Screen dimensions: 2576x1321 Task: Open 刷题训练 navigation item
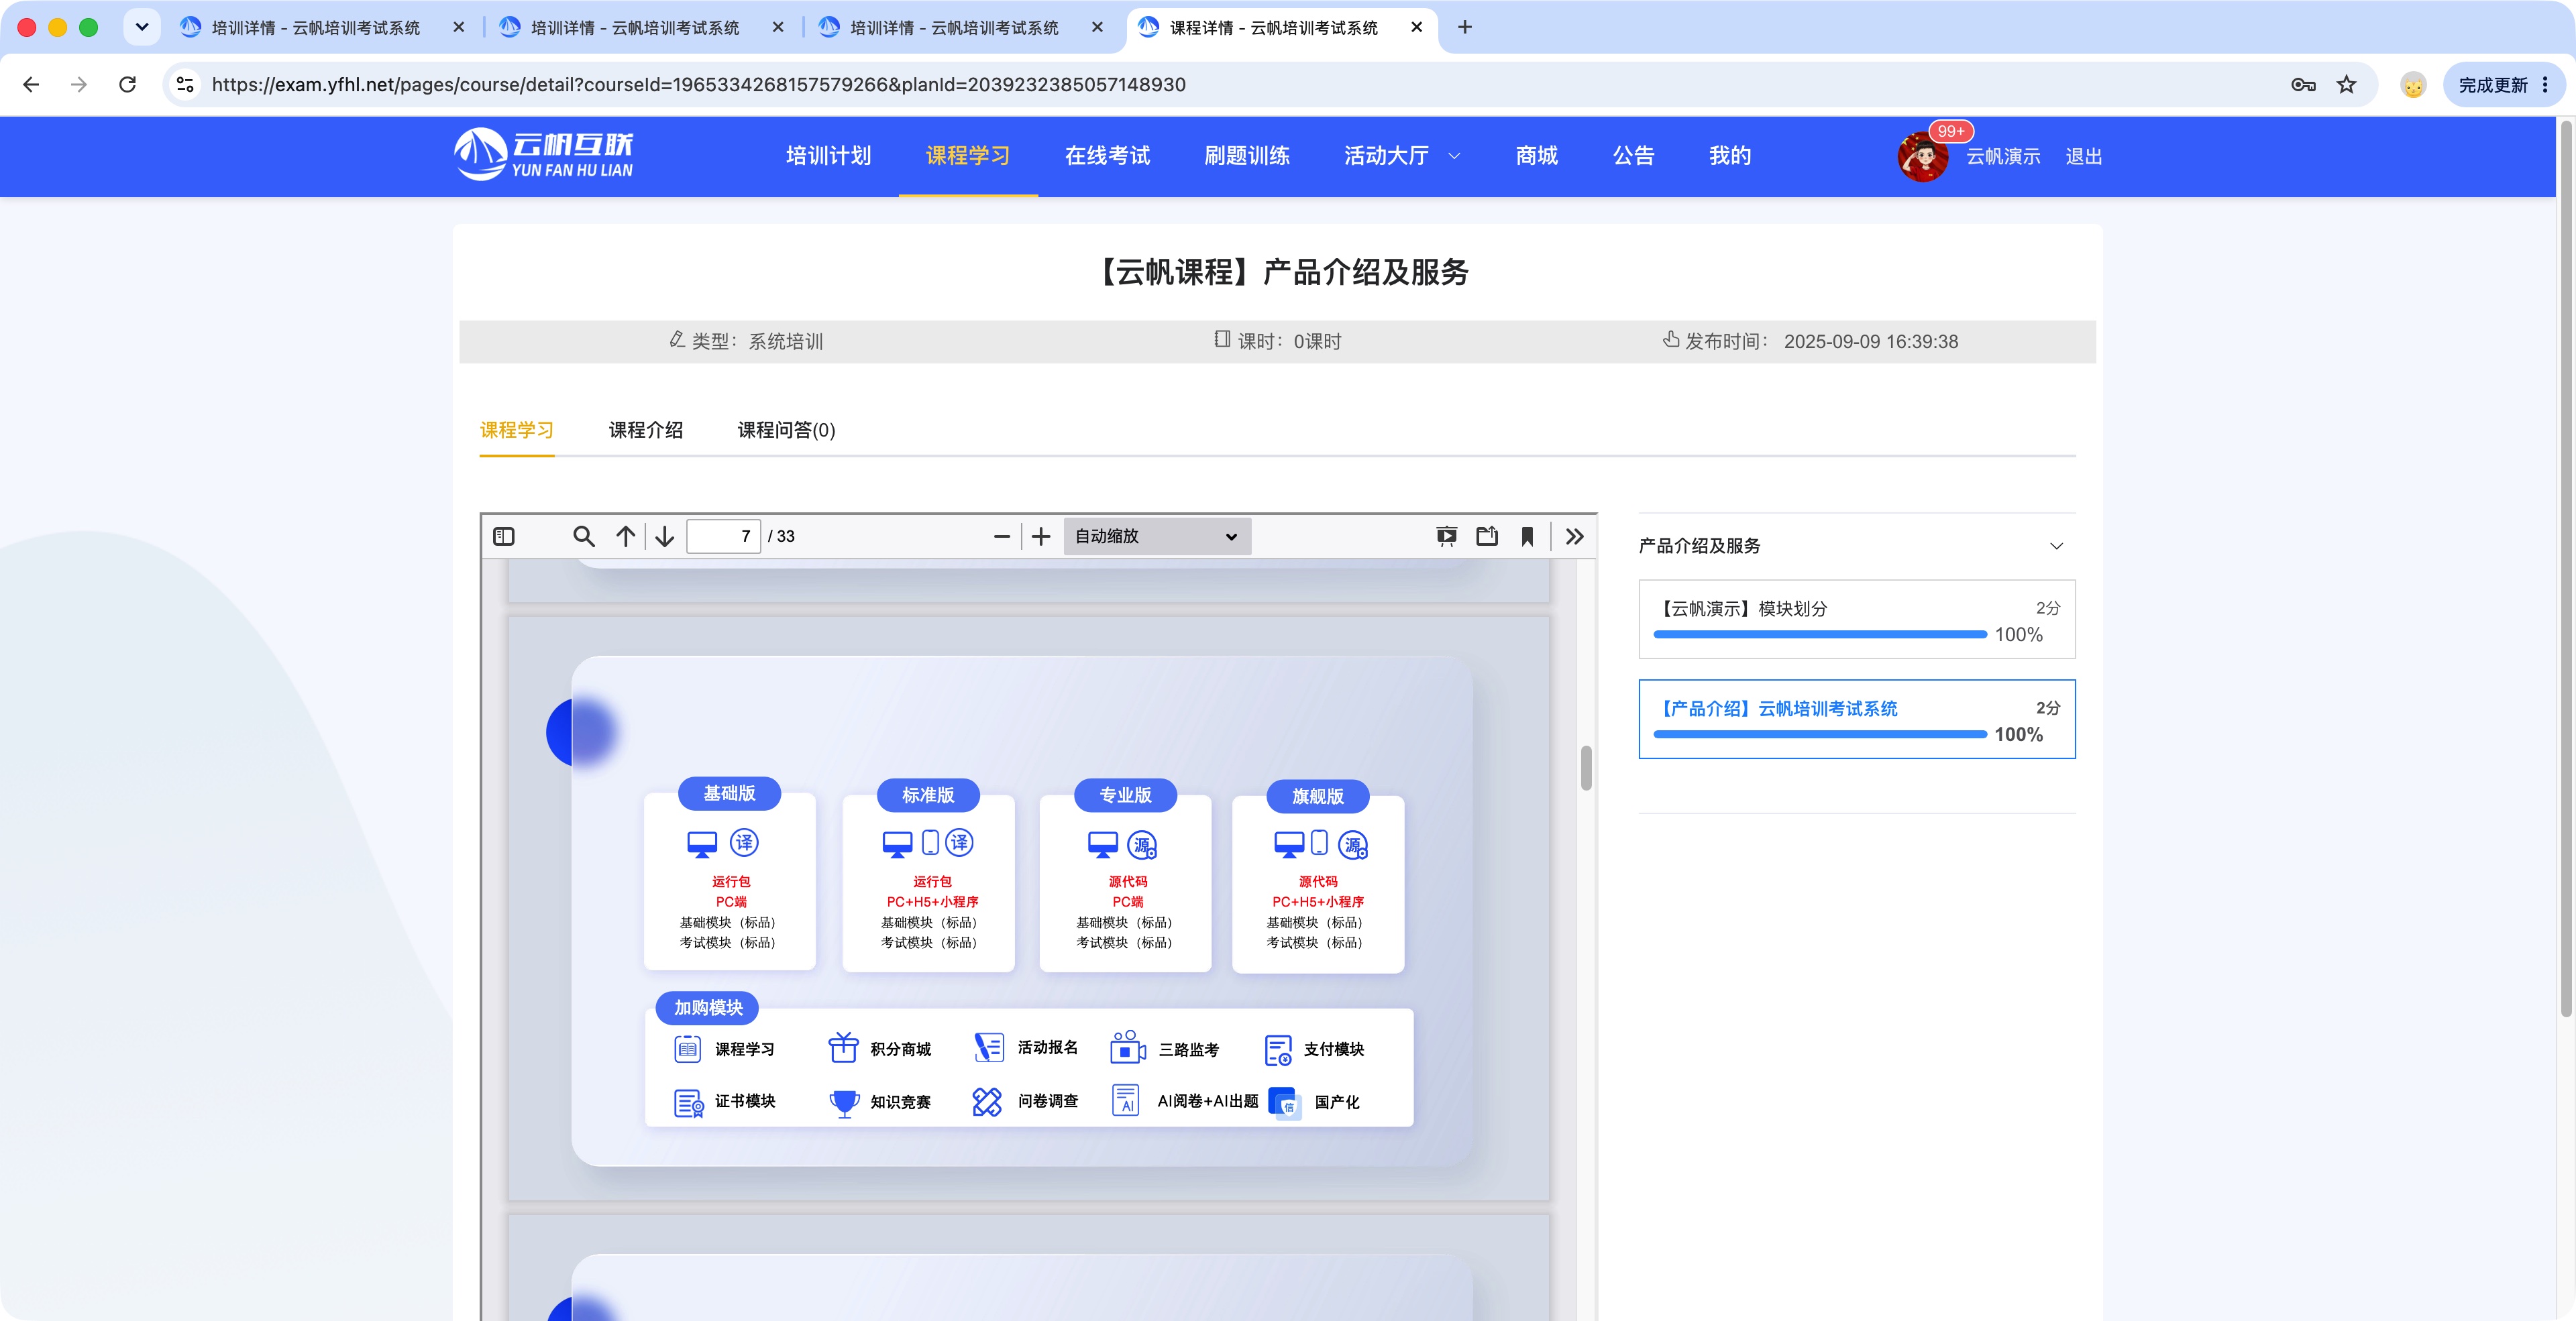tap(1247, 156)
